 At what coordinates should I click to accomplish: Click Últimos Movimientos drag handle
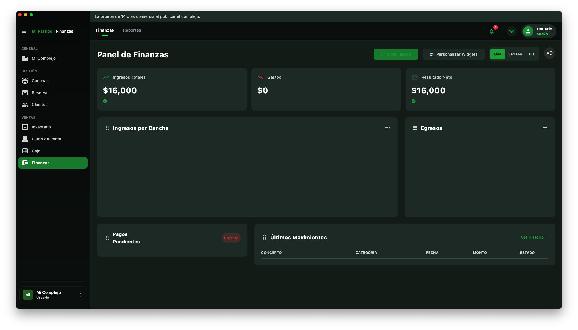265,237
